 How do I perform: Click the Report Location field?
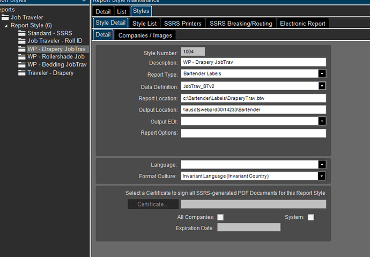pos(254,98)
